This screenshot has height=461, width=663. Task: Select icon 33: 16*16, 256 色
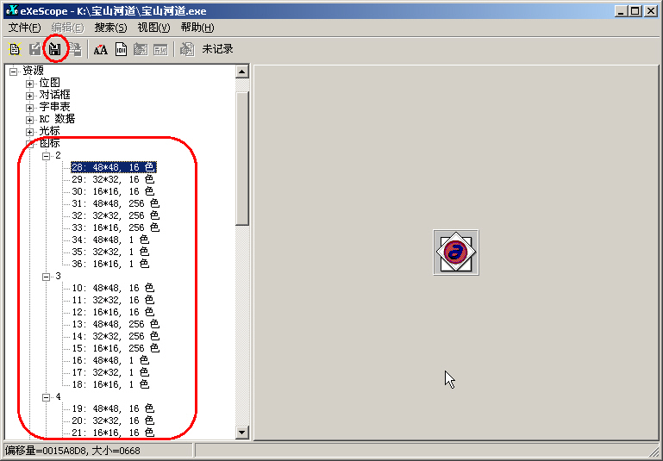pyautogui.click(x=116, y=227)
